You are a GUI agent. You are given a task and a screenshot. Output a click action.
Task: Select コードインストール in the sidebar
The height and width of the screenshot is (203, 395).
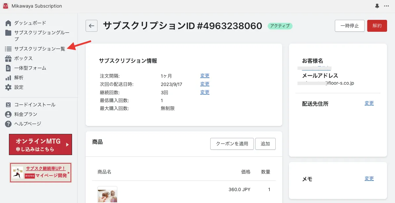35,105
